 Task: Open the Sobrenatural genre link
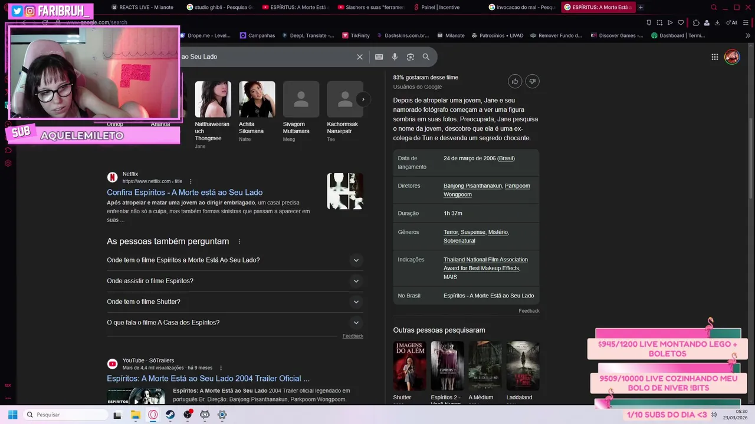click(459, 241)
